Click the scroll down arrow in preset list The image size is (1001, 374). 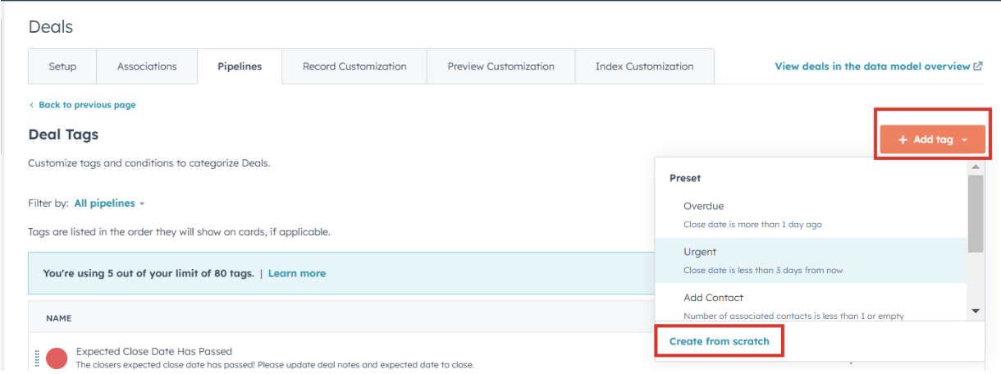976,311
